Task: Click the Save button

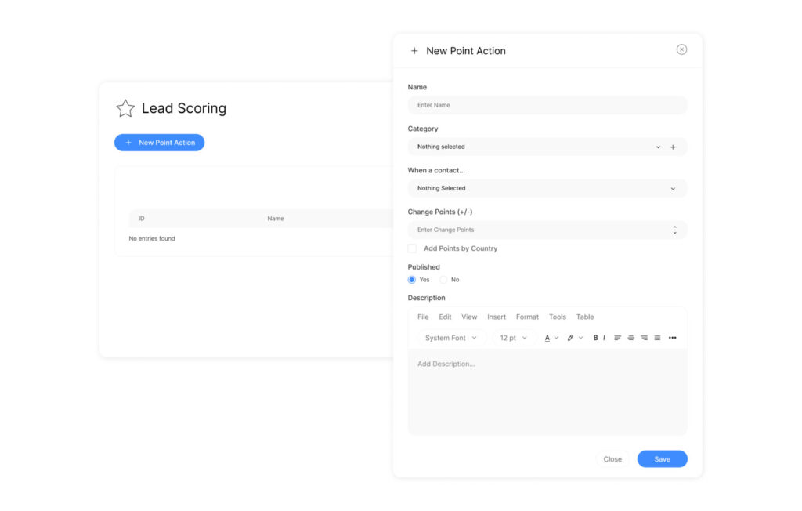Action: [x=662, y=459]
